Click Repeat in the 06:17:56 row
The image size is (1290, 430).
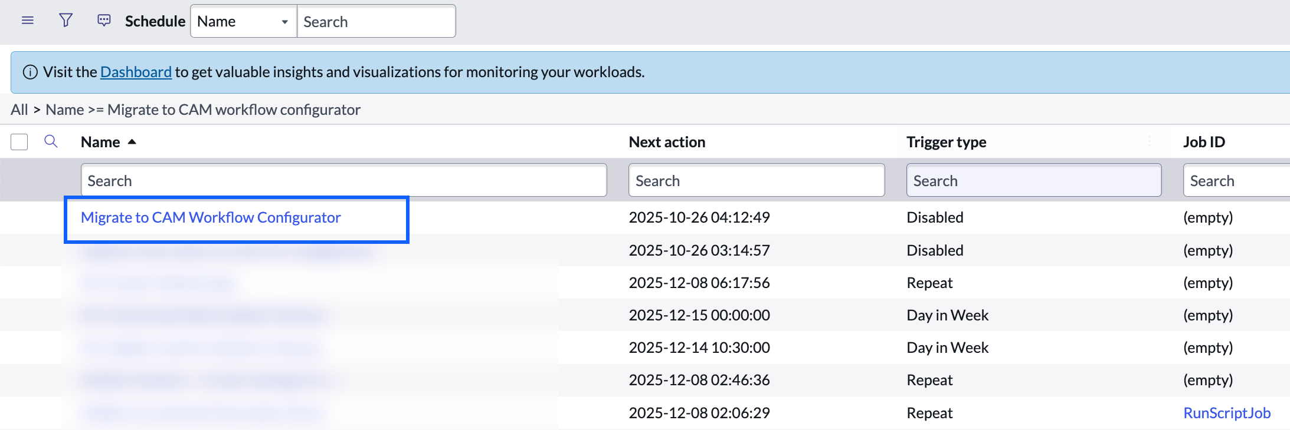tap(929, 283)
